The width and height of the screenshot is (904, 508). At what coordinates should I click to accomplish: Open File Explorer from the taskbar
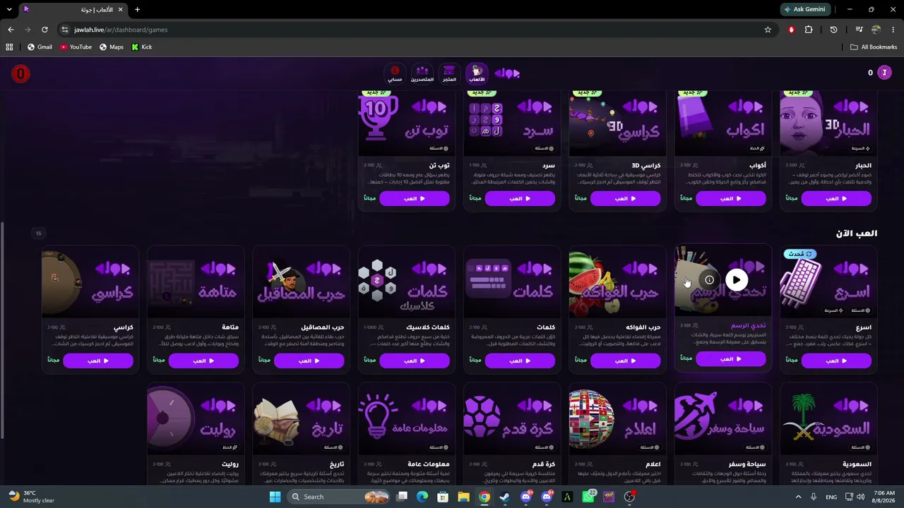[x=463, y=497]
